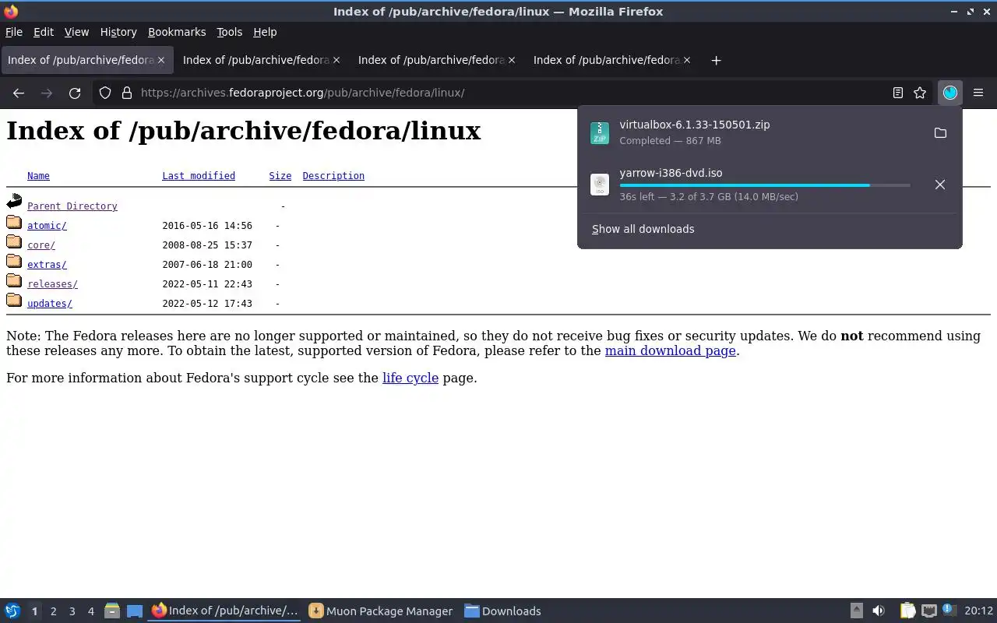Screen dimensions: 997x623
Task: Click the yarrow iso file icon
Action: point(600,185)
